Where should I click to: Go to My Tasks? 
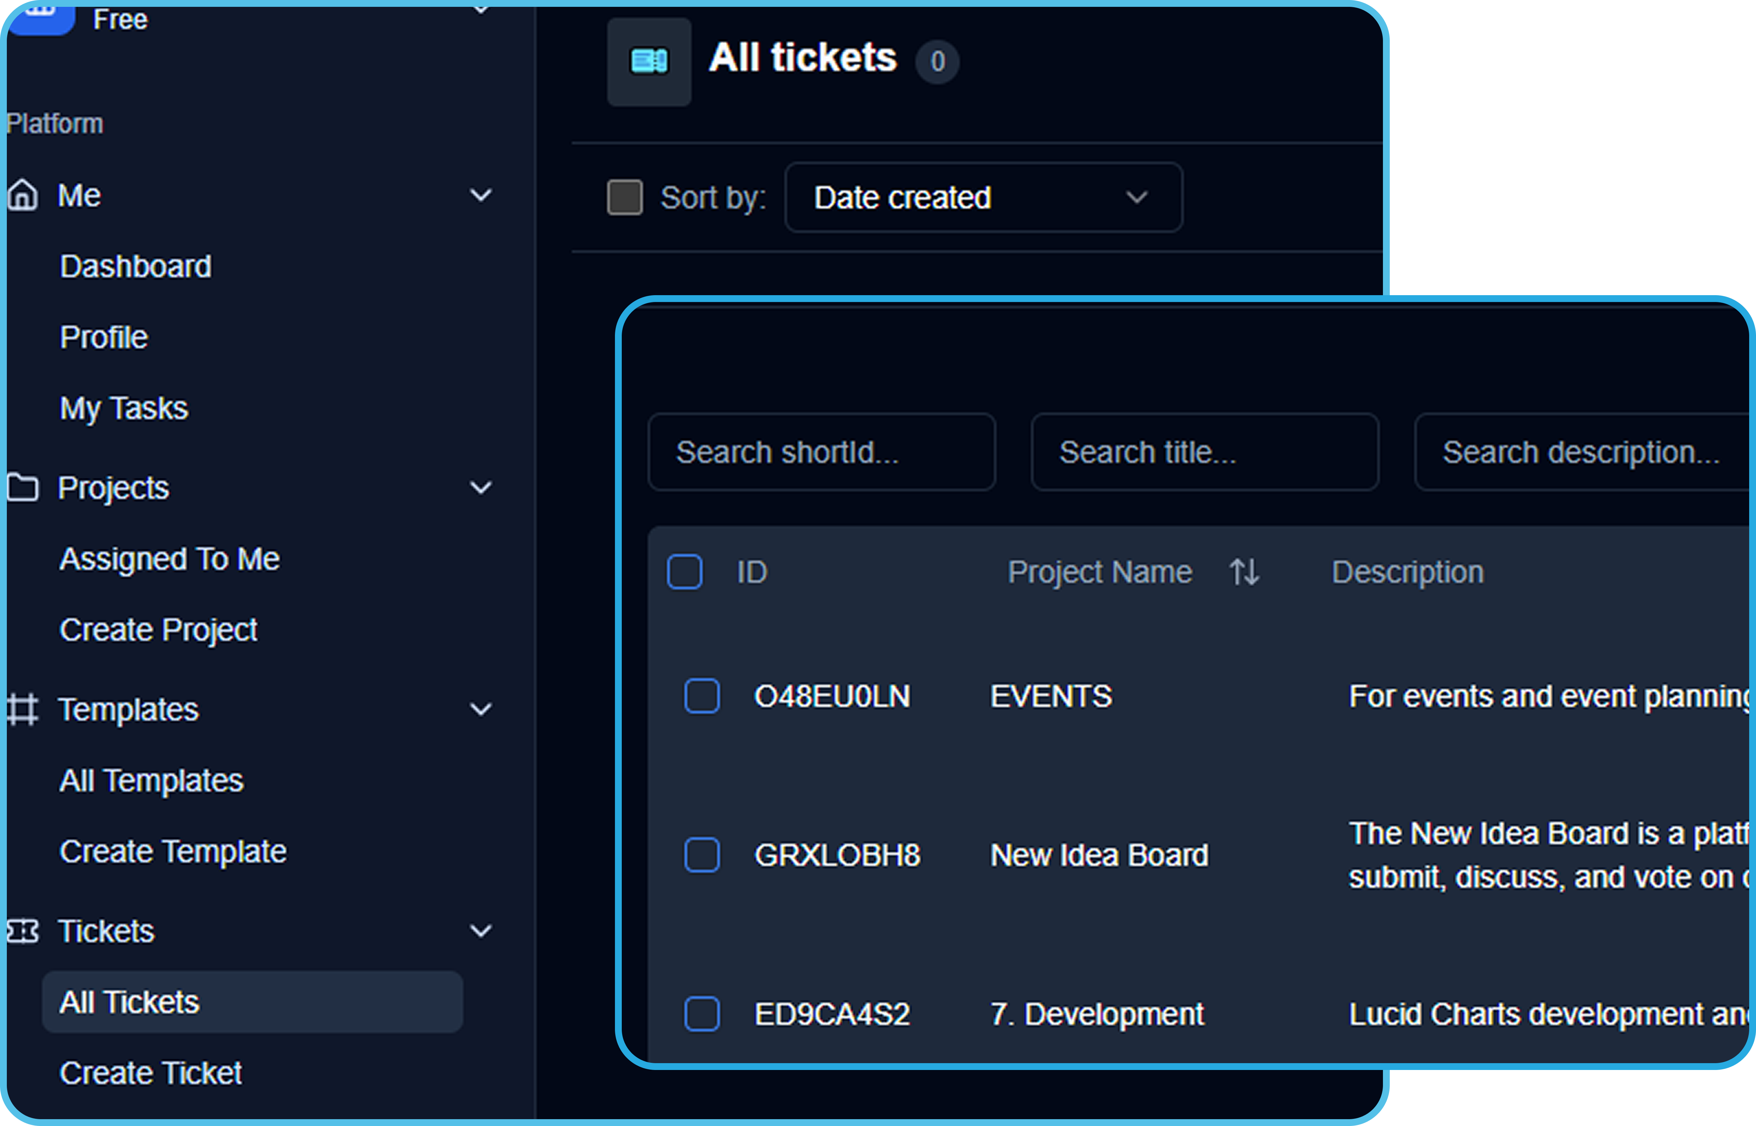pyautogui.click(x=124, y=409)
